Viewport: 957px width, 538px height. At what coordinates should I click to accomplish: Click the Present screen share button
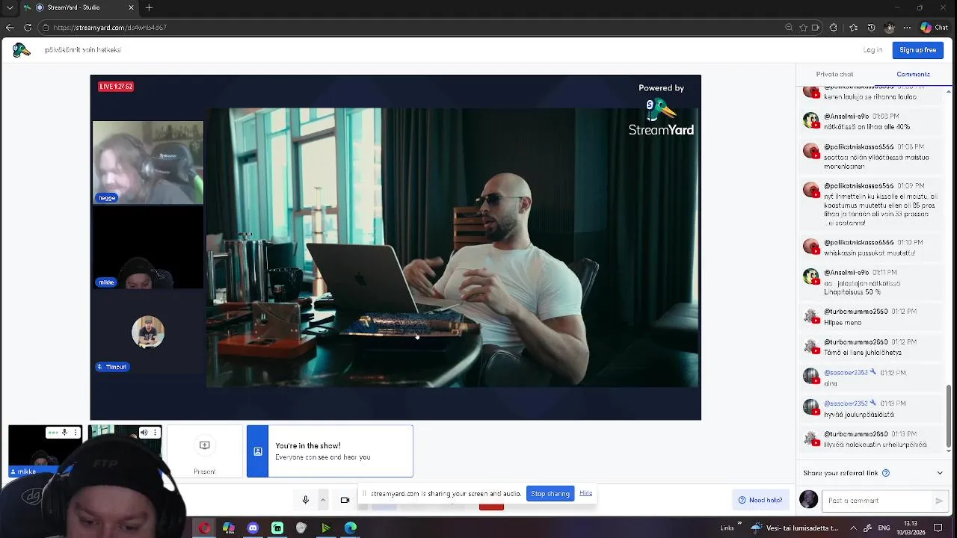click(204, 451)
